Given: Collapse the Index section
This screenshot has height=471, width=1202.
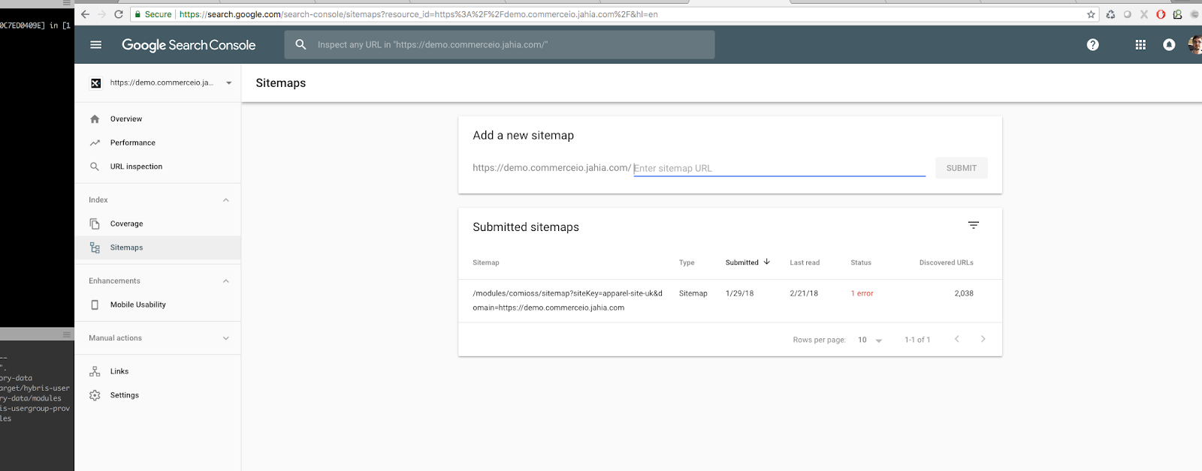Looking at the screenshot, I should 226,200.
